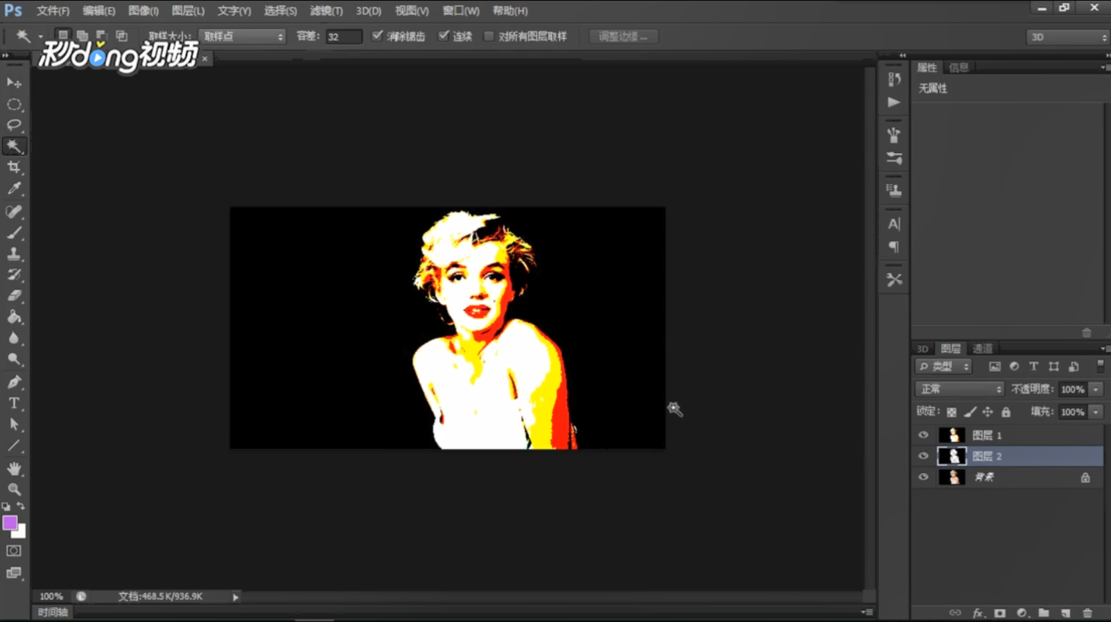Open layer style fx menu
The height and width of the screenshot is (622, 1111).
[x=978, y=613]
